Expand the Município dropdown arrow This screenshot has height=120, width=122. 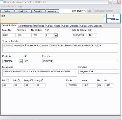21,61
